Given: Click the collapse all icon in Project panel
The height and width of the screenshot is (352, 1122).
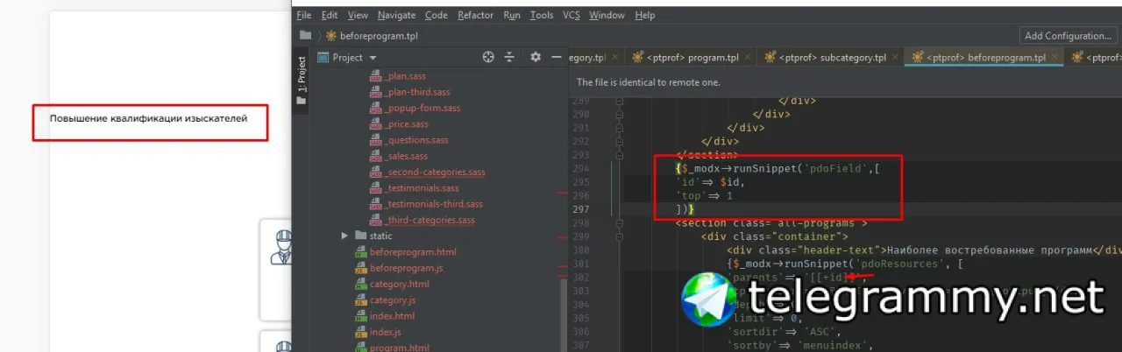Looking at the screenshot, I should click(x=509, y=57).
